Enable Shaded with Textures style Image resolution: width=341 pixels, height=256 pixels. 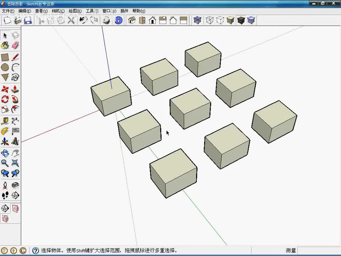(241, 20)
